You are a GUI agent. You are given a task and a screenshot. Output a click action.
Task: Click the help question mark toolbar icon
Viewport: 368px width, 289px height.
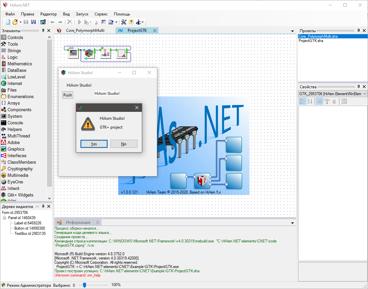[x=131, y=22]
